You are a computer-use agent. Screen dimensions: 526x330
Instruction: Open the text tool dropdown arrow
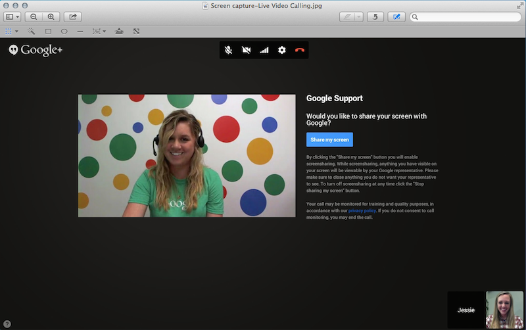(x=104, y=31)
